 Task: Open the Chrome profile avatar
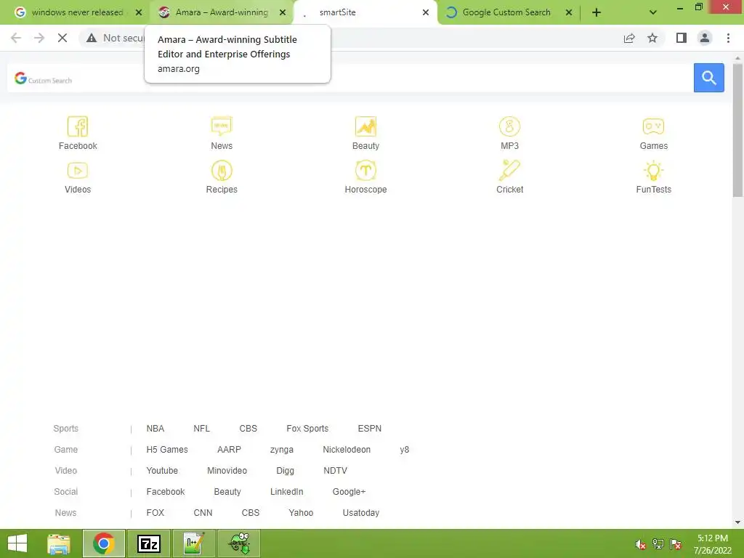click(x=705, y=38)
